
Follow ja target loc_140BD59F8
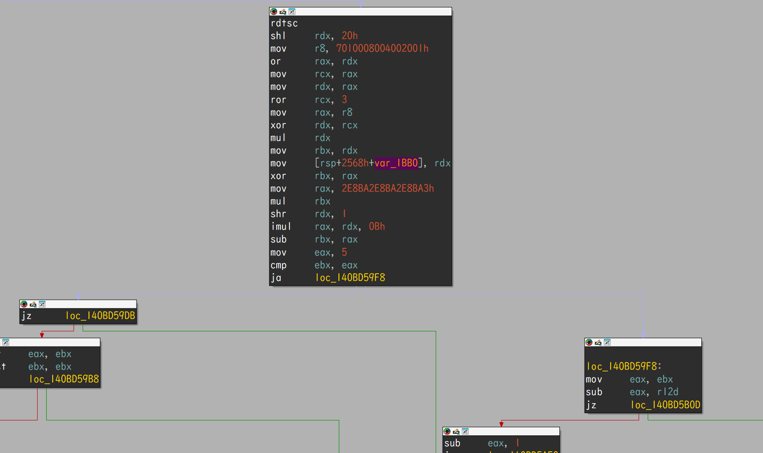(350, 278)
